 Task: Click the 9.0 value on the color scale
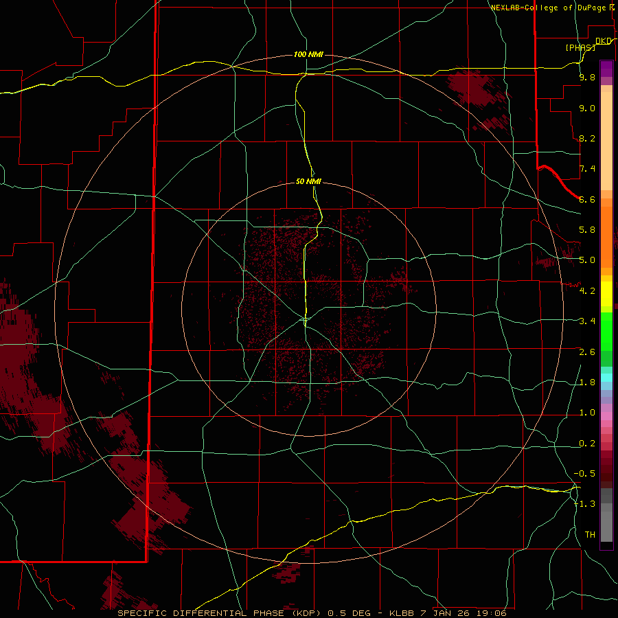pos(587,108)
